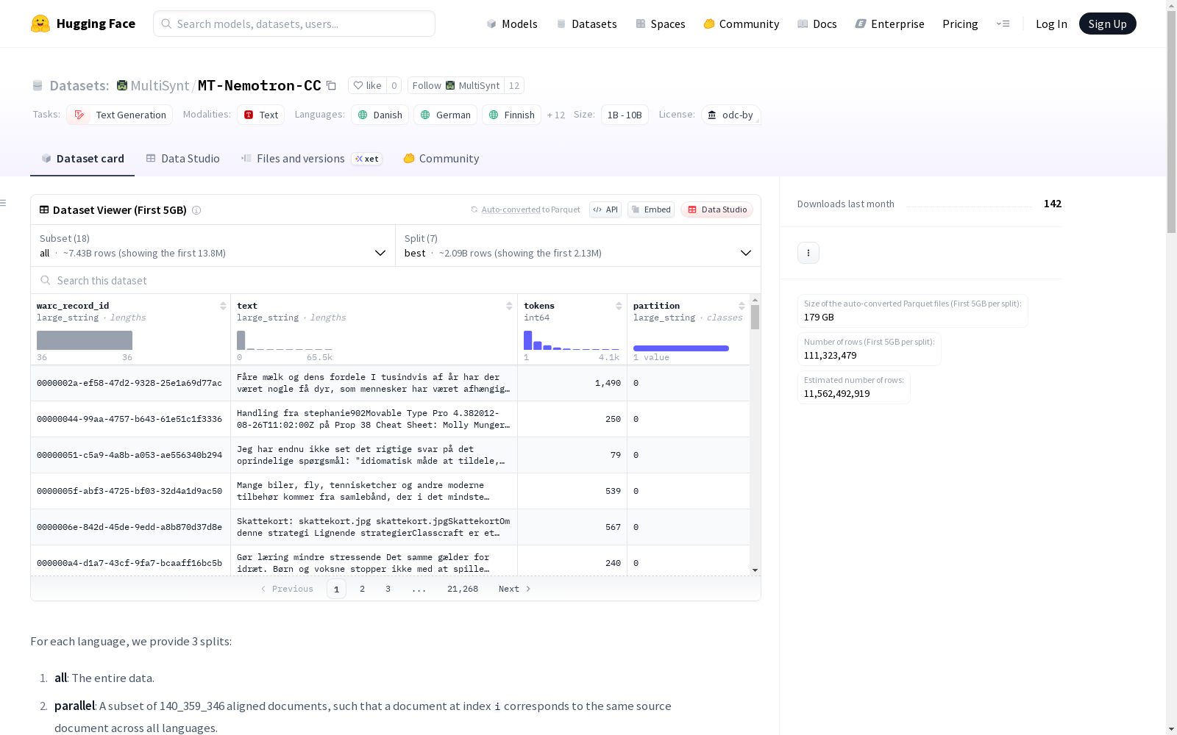Click the Downloads last month count 142

[1053, 204]
